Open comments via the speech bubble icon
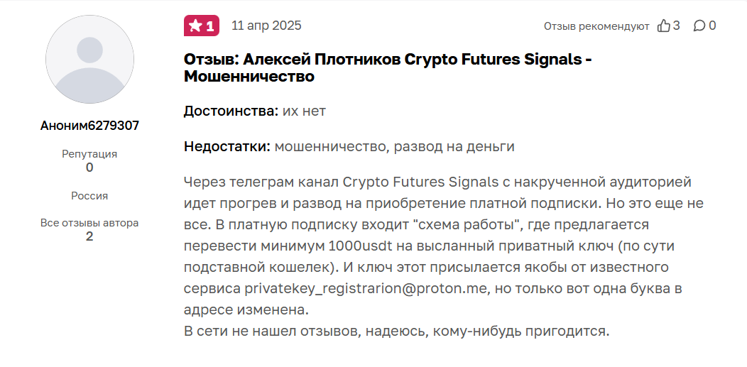Screen dimensions: 747x367 [699, 26]
